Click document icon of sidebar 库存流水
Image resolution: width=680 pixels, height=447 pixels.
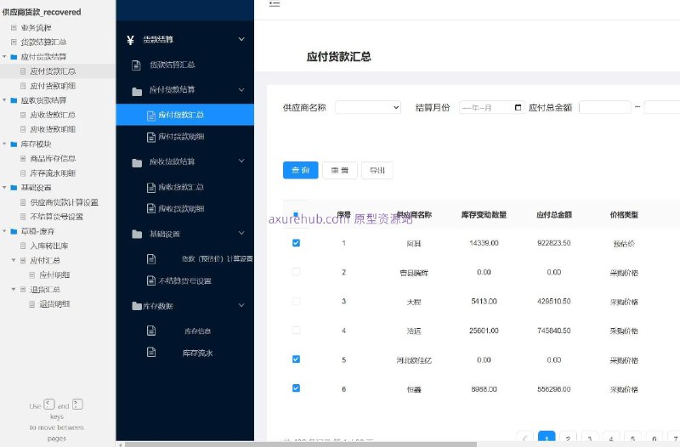click(151, 352)
